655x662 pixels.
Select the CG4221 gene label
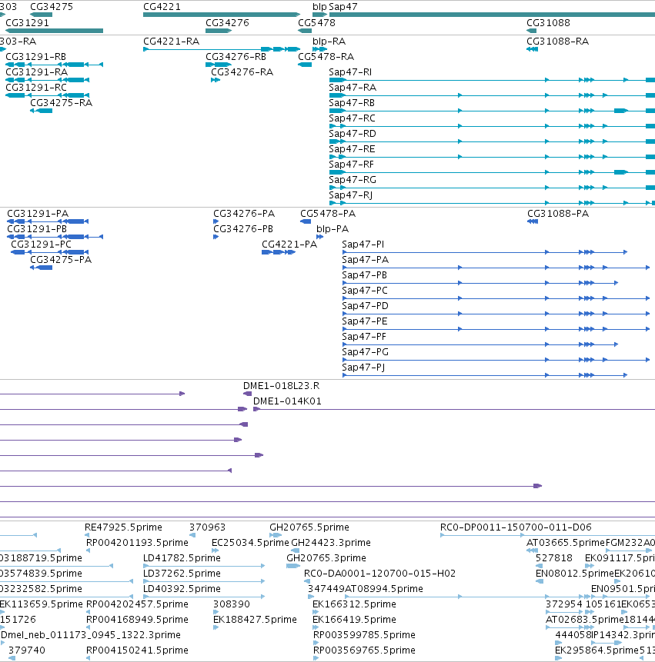point(162,7)
